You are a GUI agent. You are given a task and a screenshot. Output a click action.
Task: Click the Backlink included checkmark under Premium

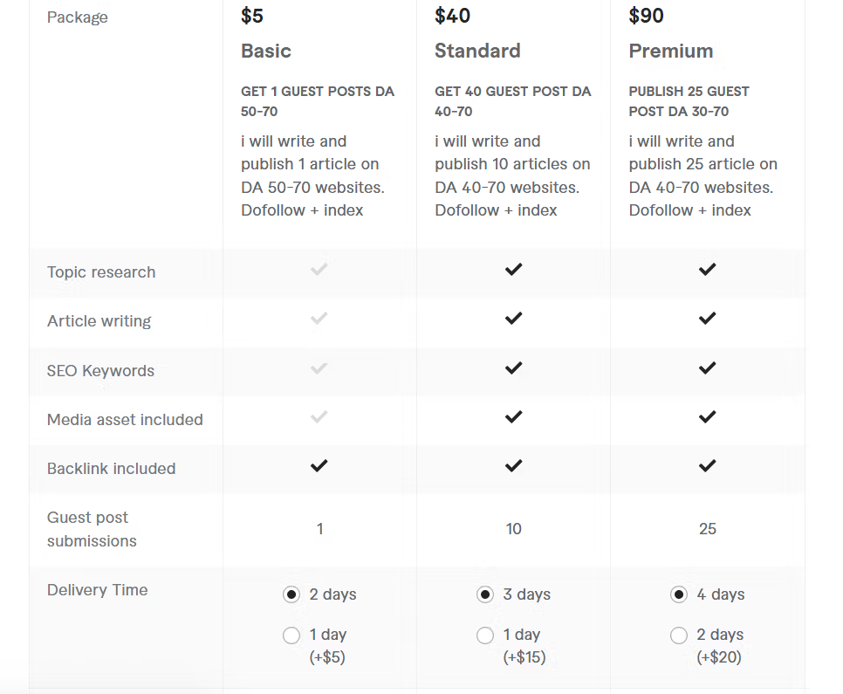[x=707, y=466]
